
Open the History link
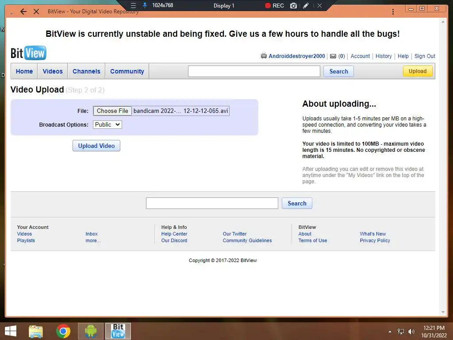pyautogui.click(x=384, y=56)
